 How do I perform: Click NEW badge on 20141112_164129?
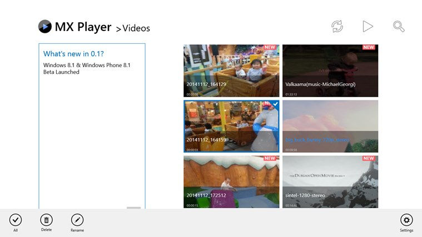[270, 47]
